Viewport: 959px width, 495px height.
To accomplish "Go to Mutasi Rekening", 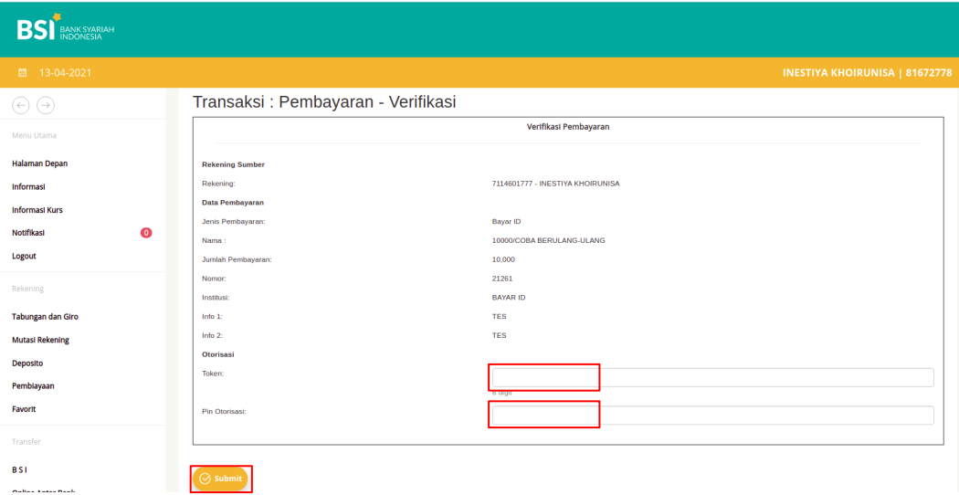I will coord(40,340).
